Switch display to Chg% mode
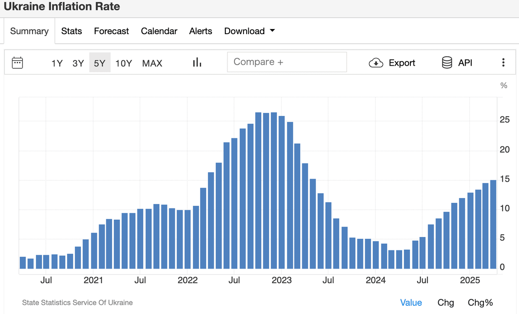 tap(480, 302)
